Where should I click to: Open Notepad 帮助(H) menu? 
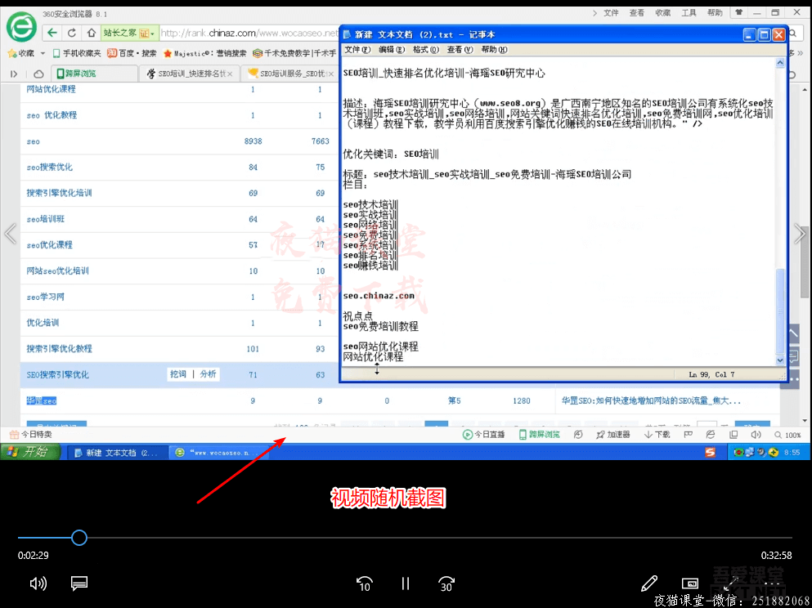pos(494,50)
